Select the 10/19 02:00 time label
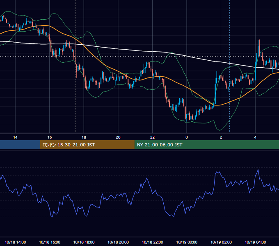279x246 pixels. point(221,242)
